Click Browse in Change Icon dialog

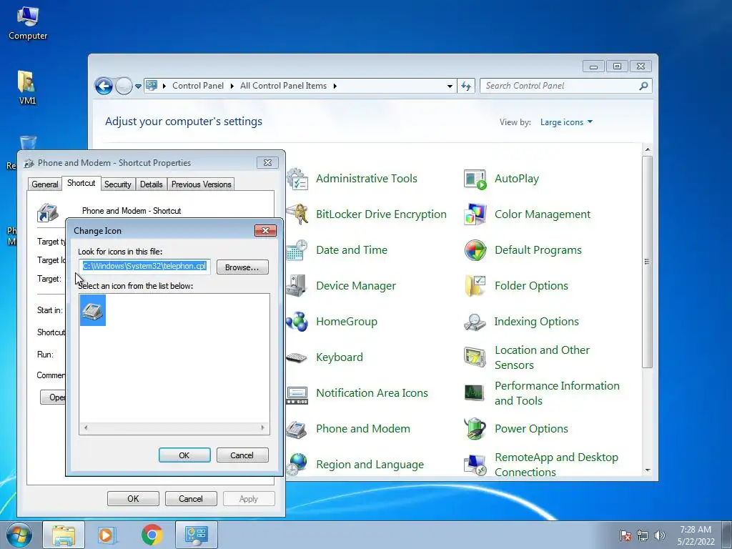pyautogui.click(x=242, y=267)
